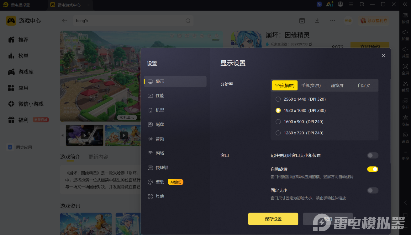Open the 游戏简介 tab

pyautogui.click(x=70, y=157)
